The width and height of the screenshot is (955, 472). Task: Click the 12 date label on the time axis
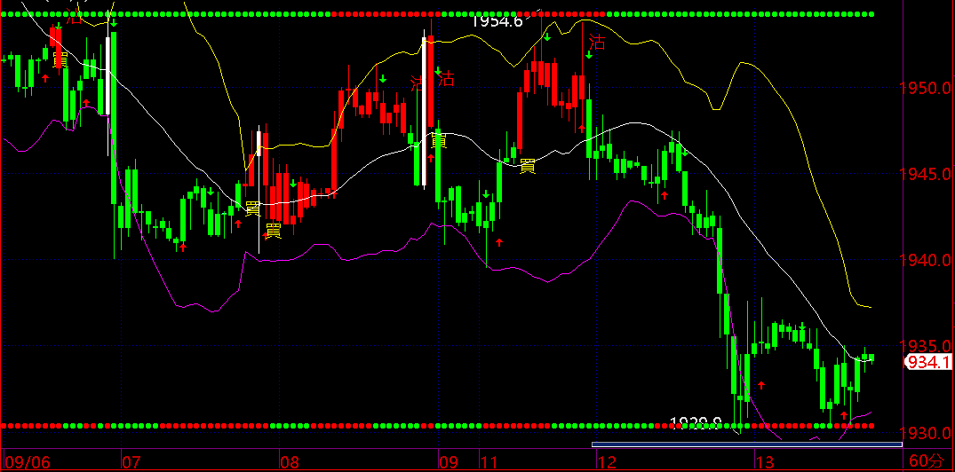(x=605, y=461)
